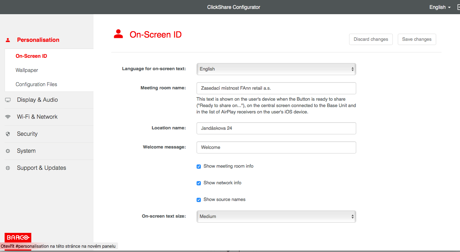This screenshot has height=252, width=460.
Task: Click the Security shield icon
Action: 8,134
